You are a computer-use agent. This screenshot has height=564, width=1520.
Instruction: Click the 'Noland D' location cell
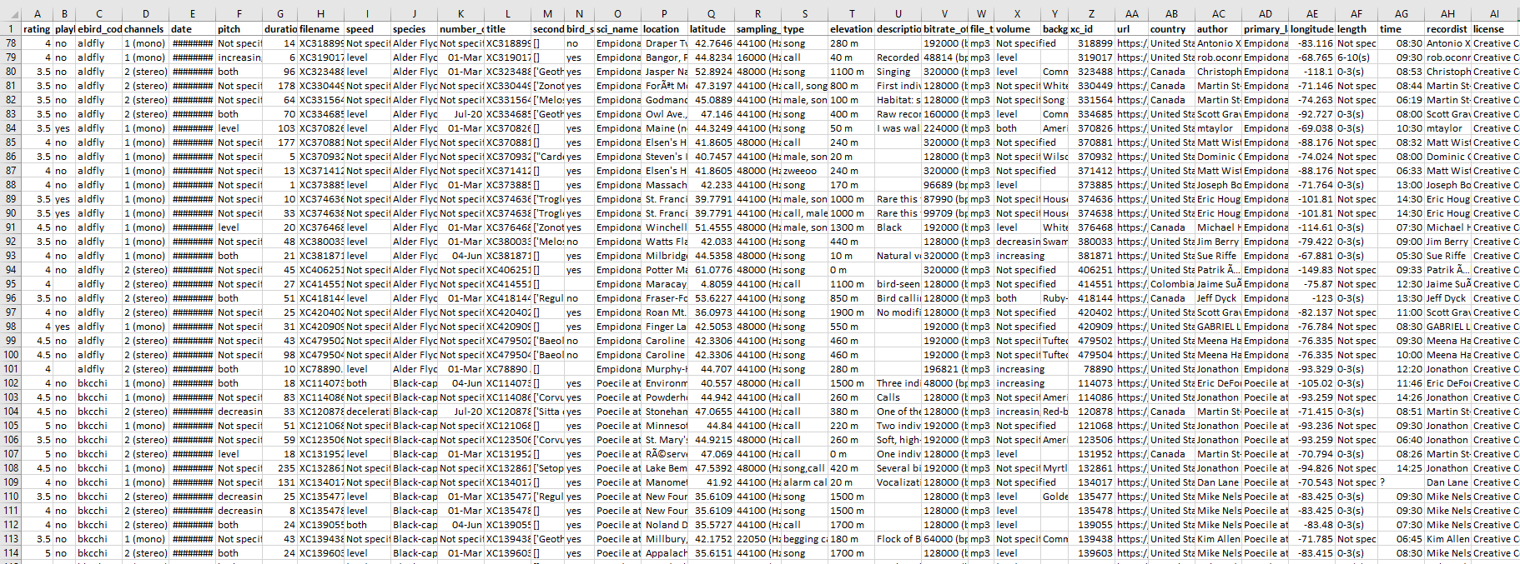[x=664, y=525]
